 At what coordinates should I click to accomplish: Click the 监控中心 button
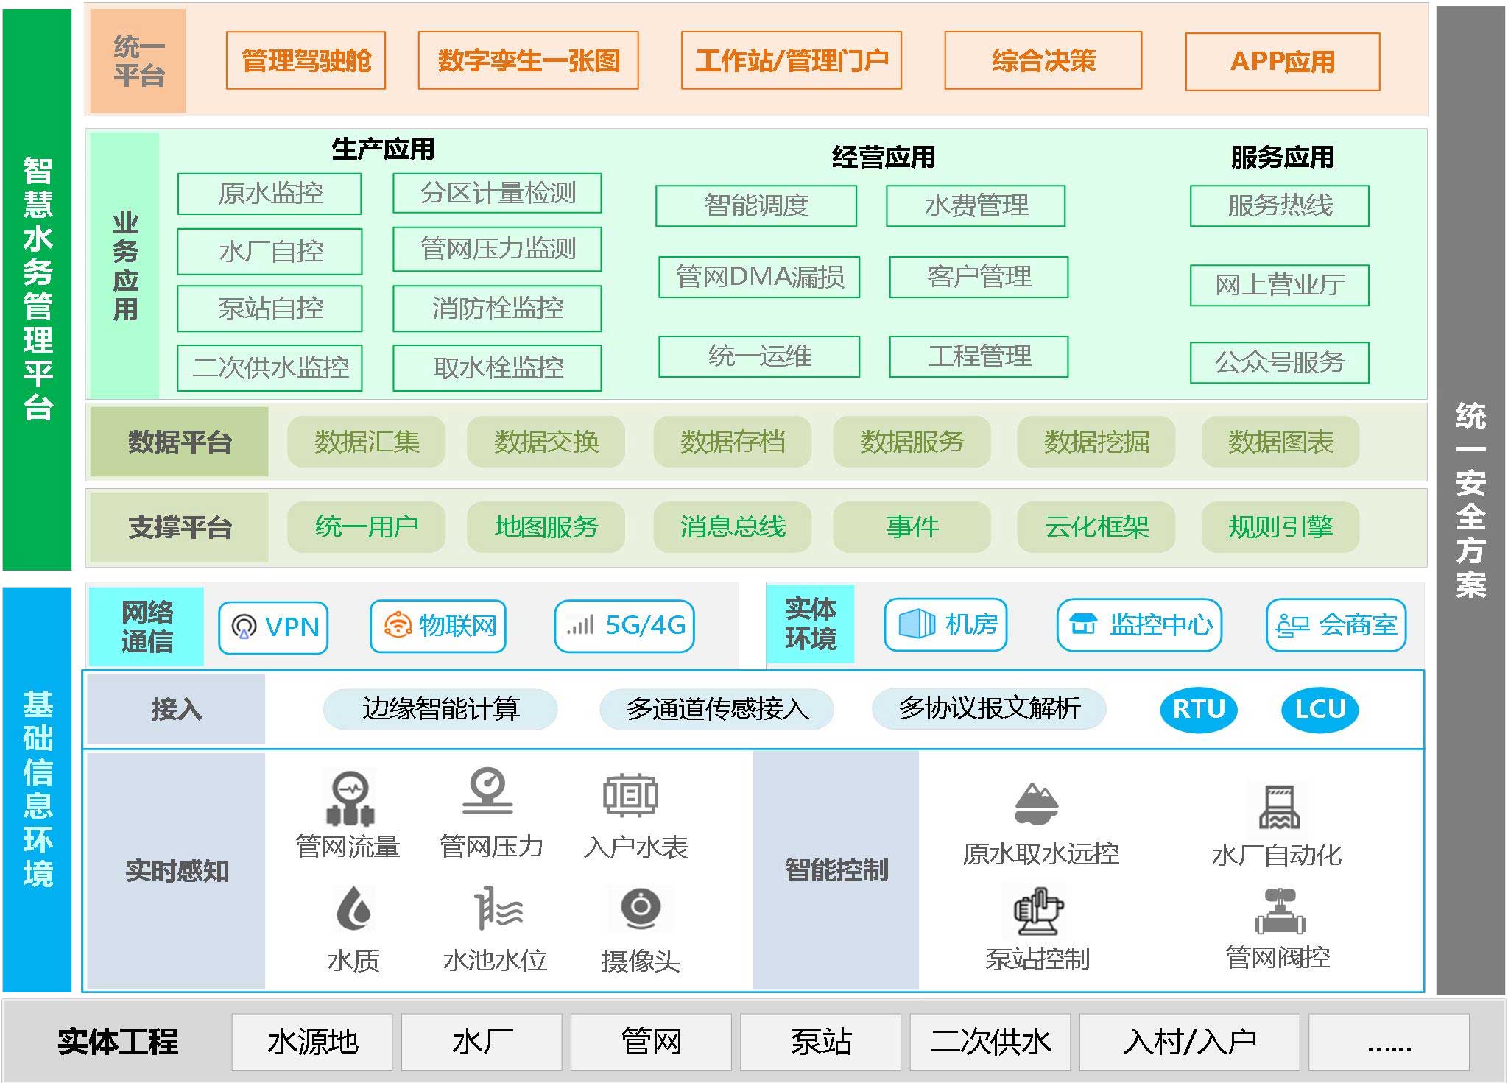[1139, 625]
